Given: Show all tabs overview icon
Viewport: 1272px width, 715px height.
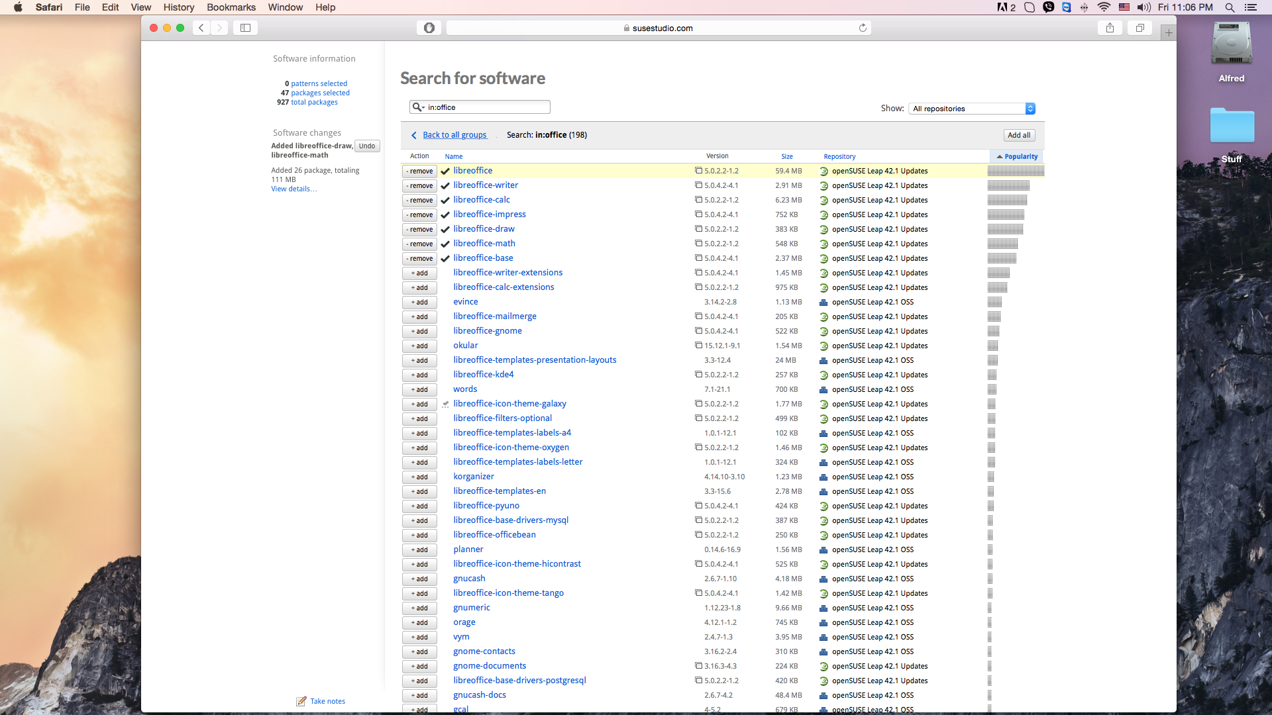Looking at the screenshot, I should [1140, 28].
